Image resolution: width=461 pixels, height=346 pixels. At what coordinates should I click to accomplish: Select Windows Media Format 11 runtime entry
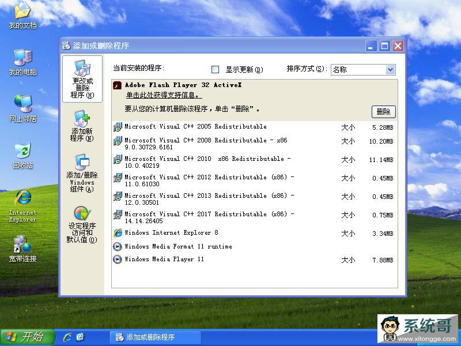click(x=255, y=246)
